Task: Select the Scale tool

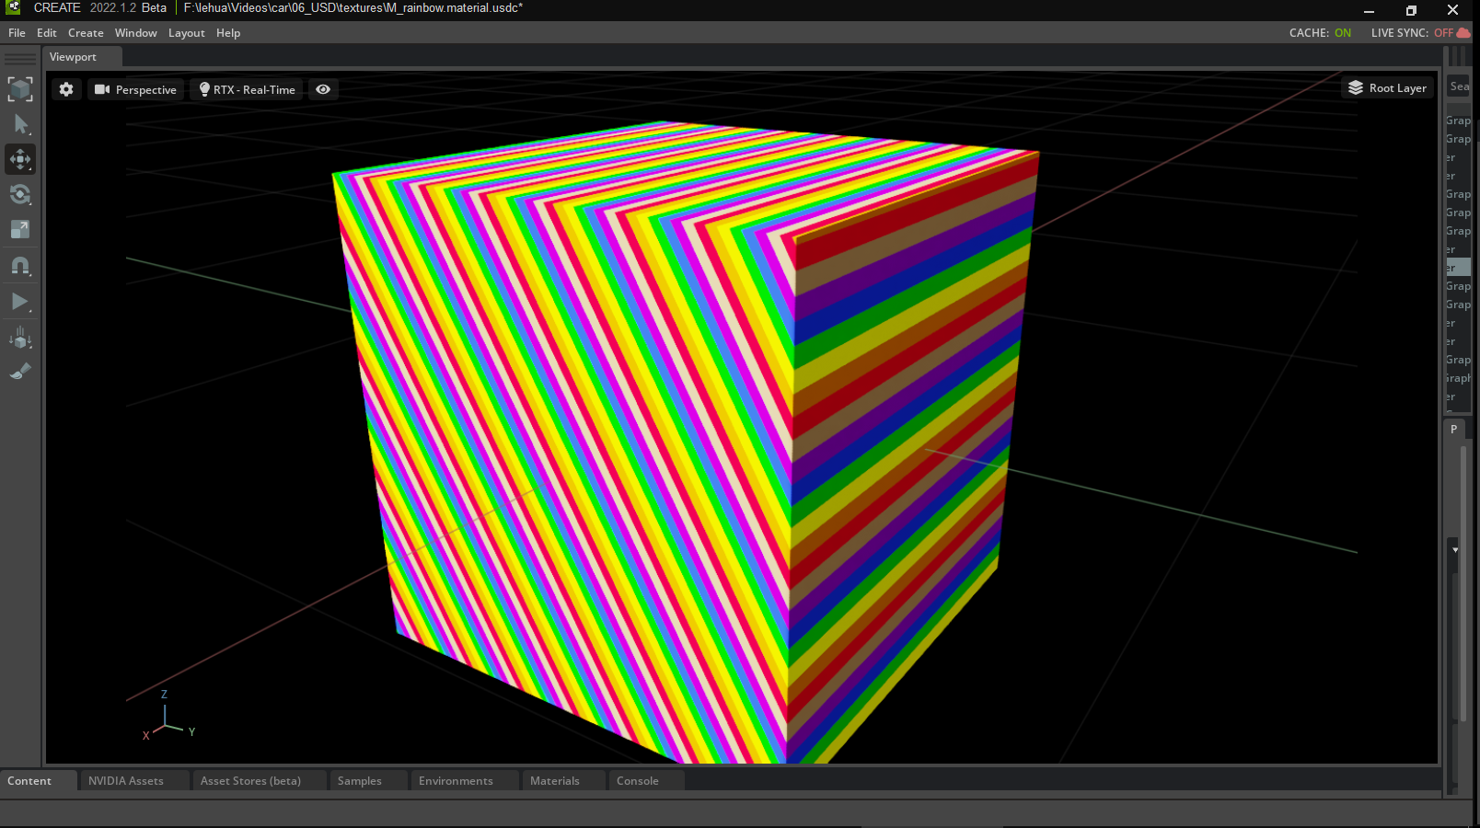Action: (x=20, y=230)
